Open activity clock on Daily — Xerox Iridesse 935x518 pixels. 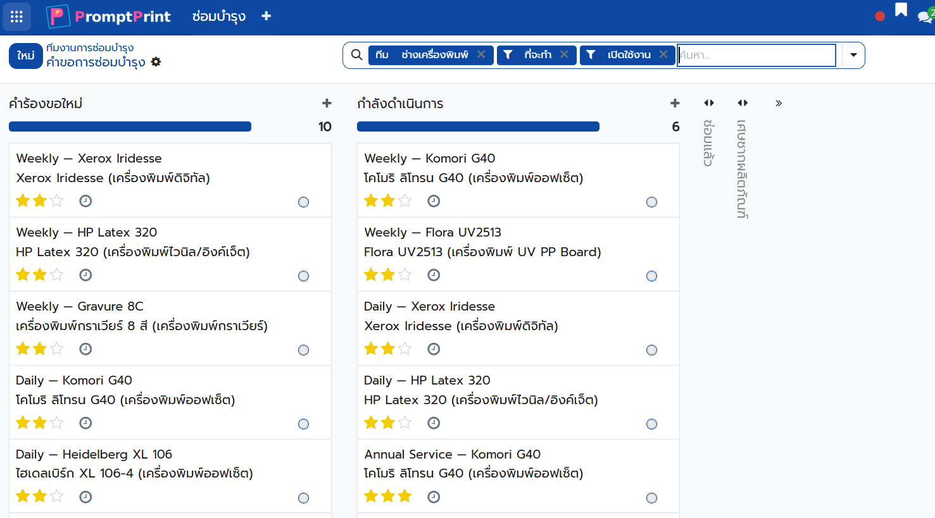(434, 349)
